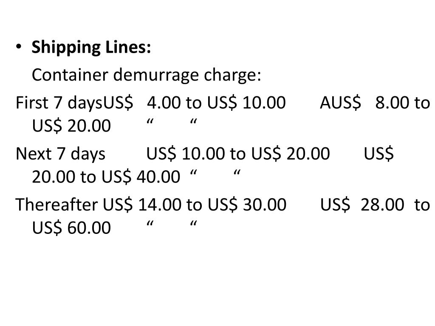Click 'US$ 30.00' in Thereafter row
Image resolution: width=435 pixels, height=326 pixels.
(x=247, y=205)
